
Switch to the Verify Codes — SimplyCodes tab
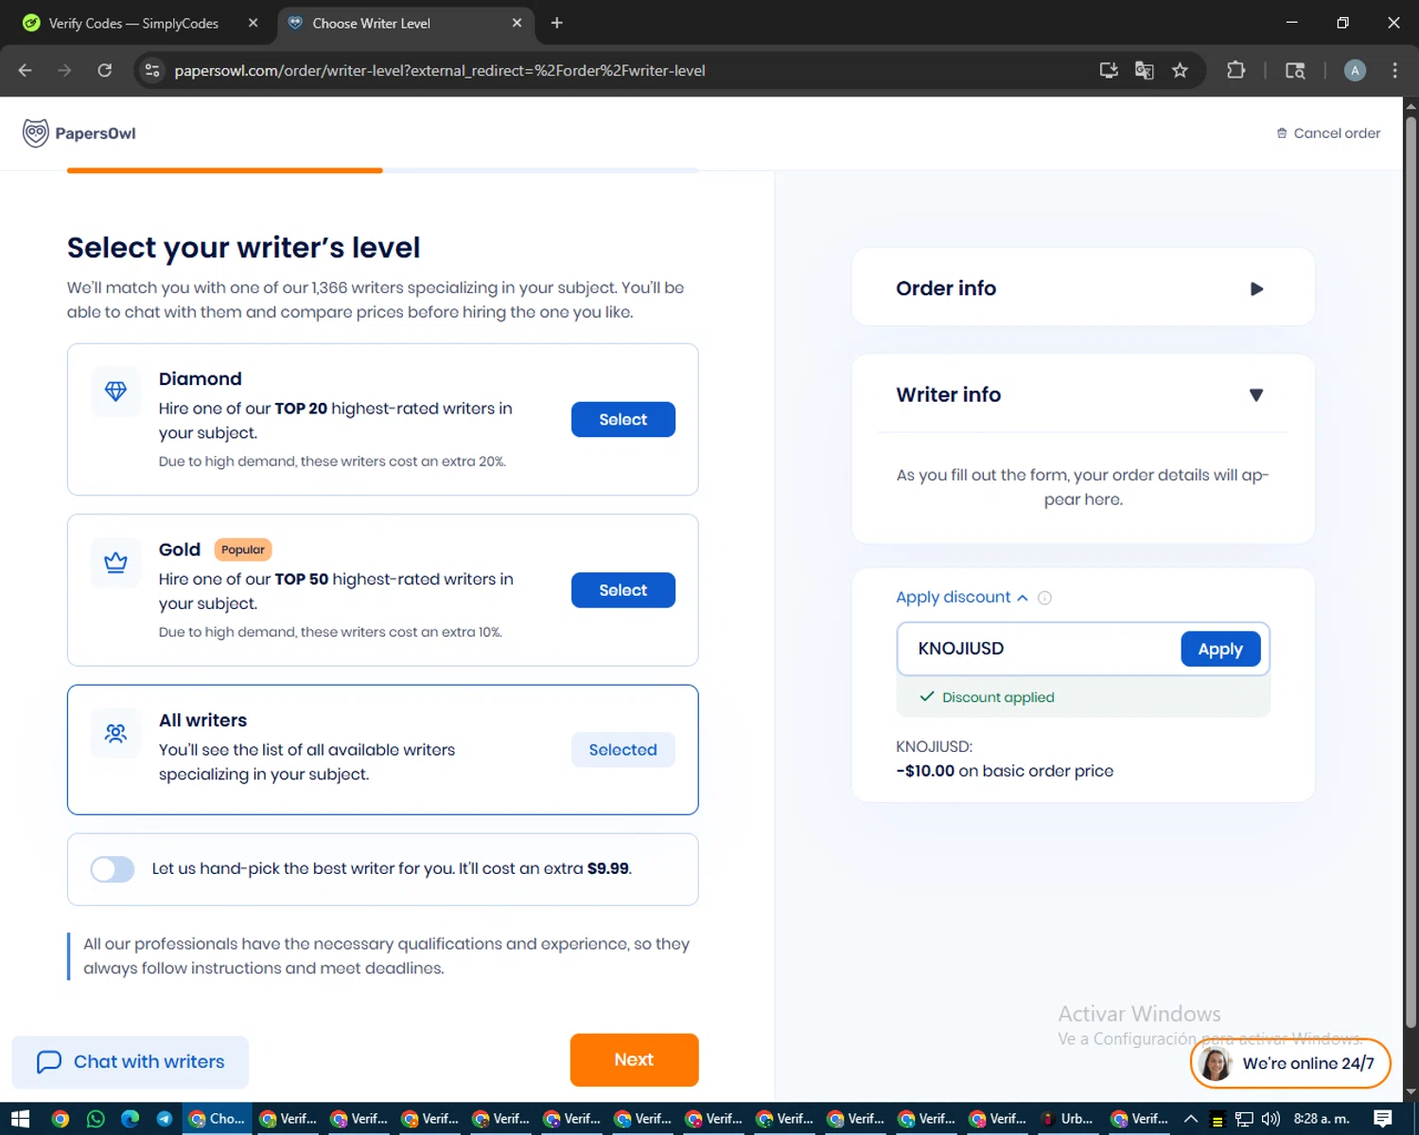133,23
